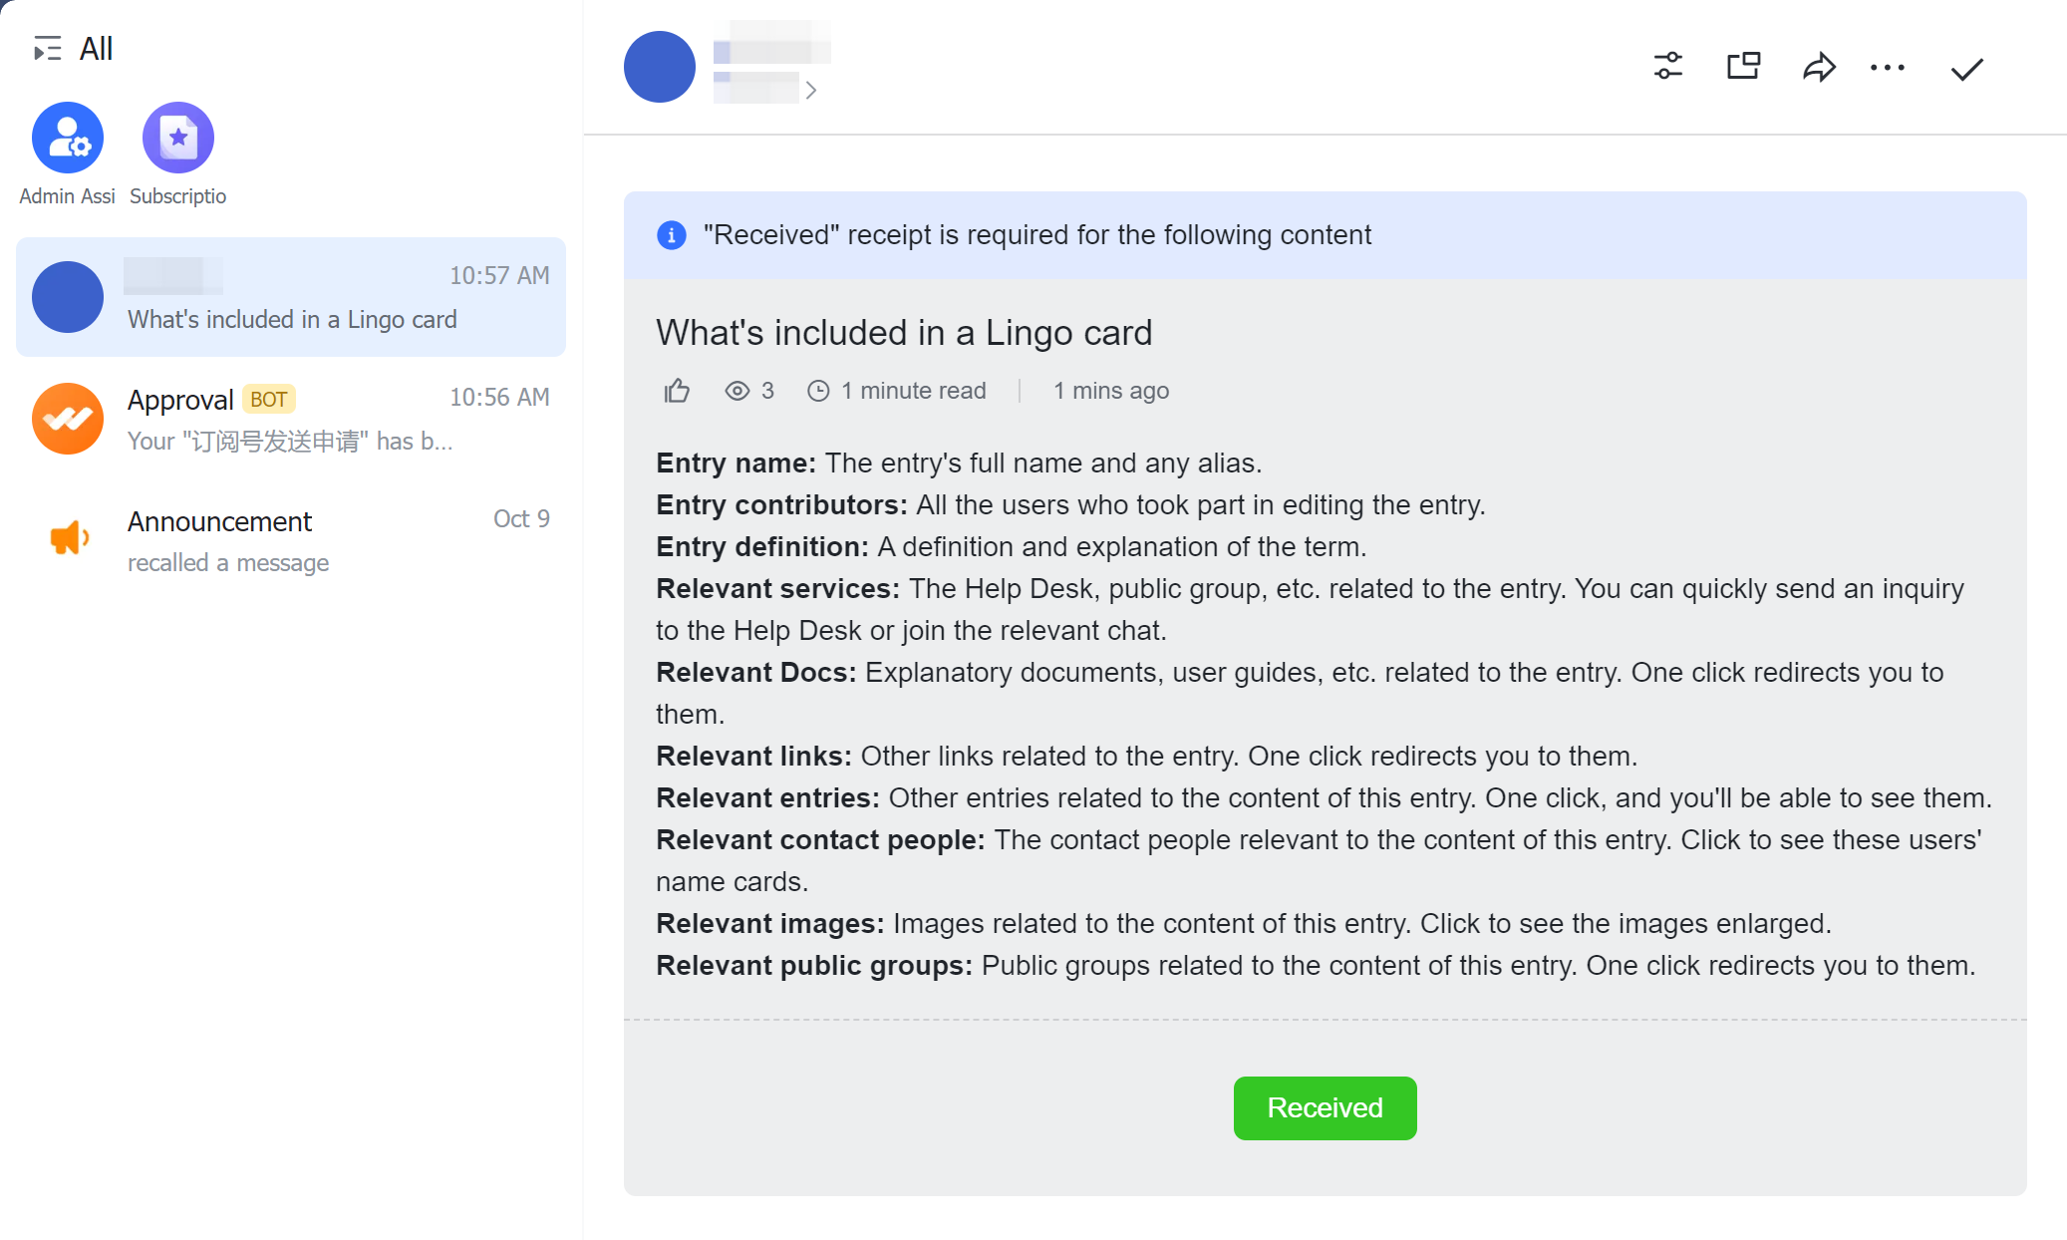Click the message settings sliders icon
Viewport: 2067px width, 1240px height.
pos(1667,67)
